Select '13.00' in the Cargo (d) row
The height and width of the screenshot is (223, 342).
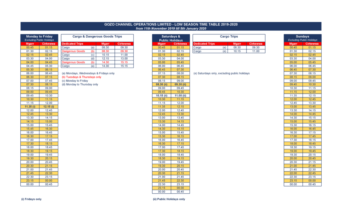click(x=124, y=59)
